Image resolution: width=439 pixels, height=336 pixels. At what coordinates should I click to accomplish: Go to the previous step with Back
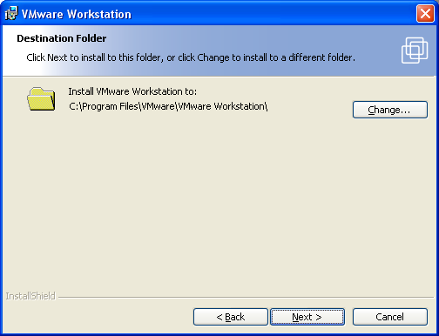coord(231,317)
